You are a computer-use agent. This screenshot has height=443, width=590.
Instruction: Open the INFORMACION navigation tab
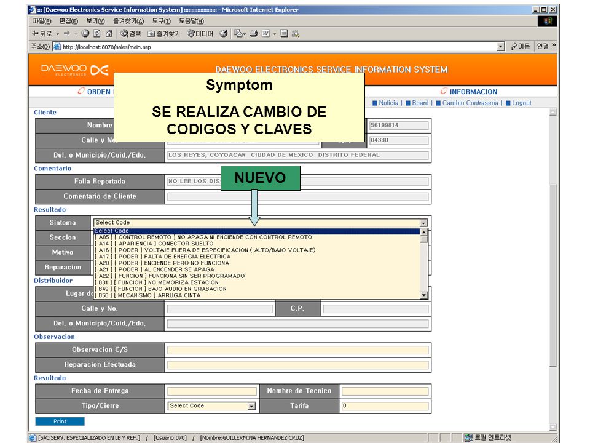click(x=469, y=92)
